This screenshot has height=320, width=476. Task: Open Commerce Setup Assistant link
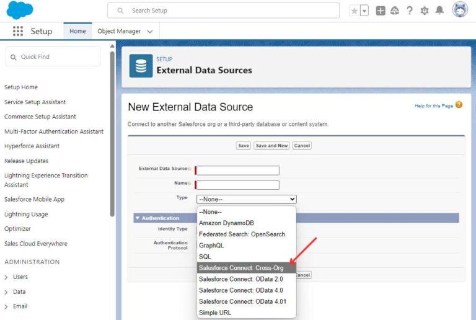(40, 117)
